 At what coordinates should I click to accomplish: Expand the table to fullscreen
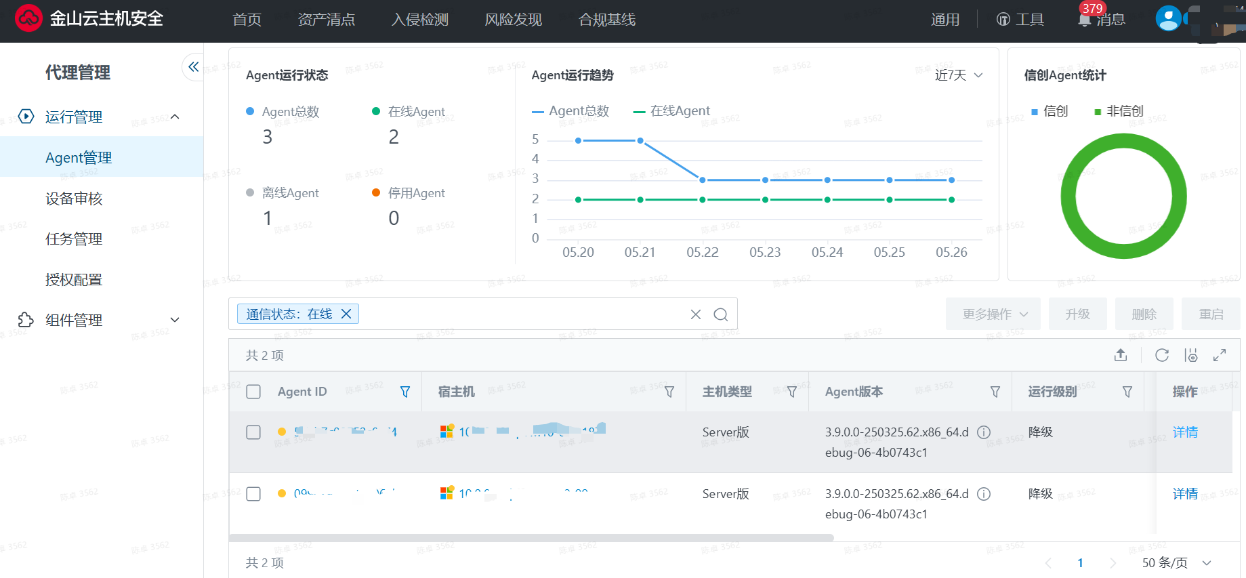click(1220, 355)
